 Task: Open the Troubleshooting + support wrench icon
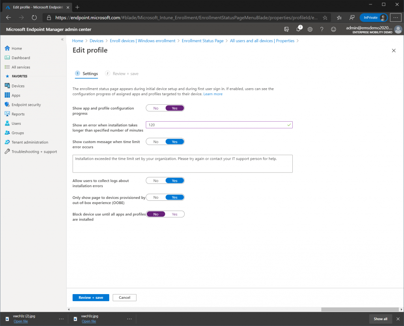[x=7, y=152]
